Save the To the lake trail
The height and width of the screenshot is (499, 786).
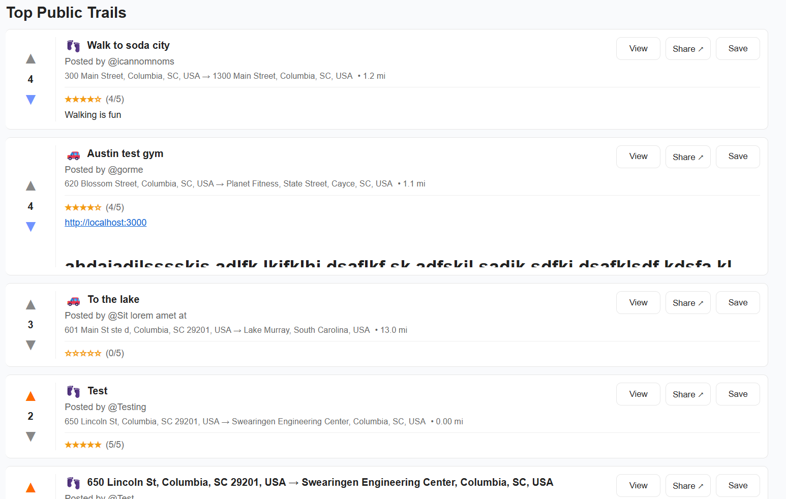[738, 302]
